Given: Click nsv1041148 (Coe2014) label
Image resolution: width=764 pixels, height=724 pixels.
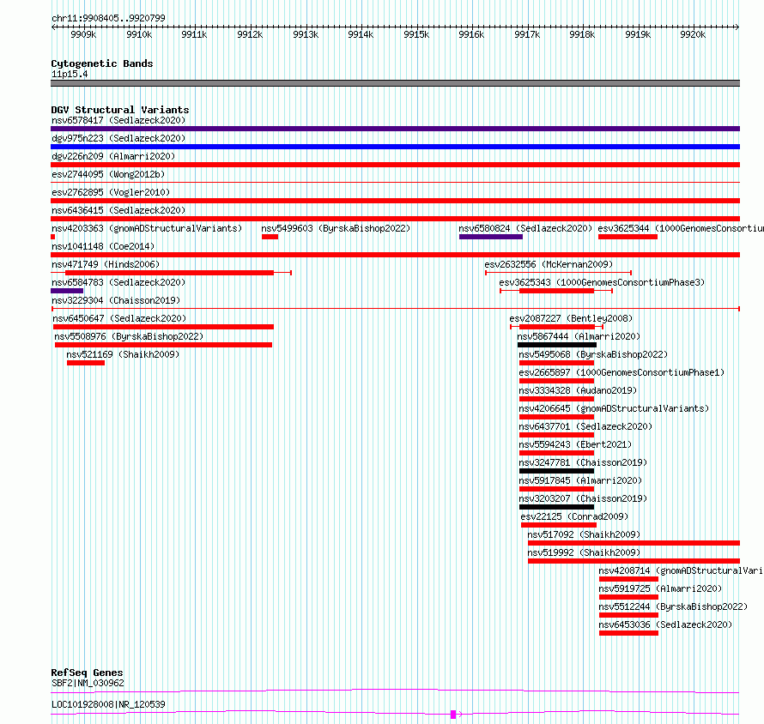Looking at the screenshot, I should point(103,246).
